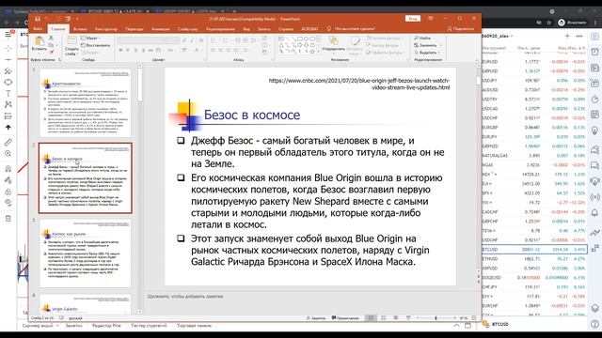Click the tell-me lightbulb search field
602x338 pixels.
[351, 29]
